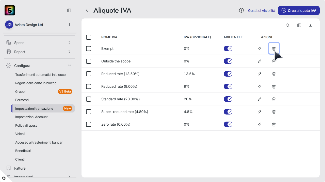Click the 9% value cell
Image resolution: width=325 pixels, height=182 pixels.
(187, 86)
